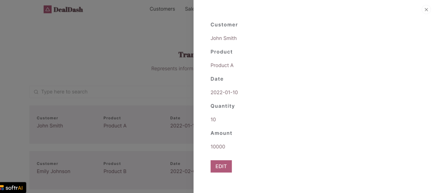Click Product B in the second list row
Viewport: 438px width, 193px height.
pos(115,171)
